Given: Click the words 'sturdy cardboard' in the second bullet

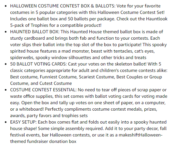Looking at the screenshot, I should (27, 38).
